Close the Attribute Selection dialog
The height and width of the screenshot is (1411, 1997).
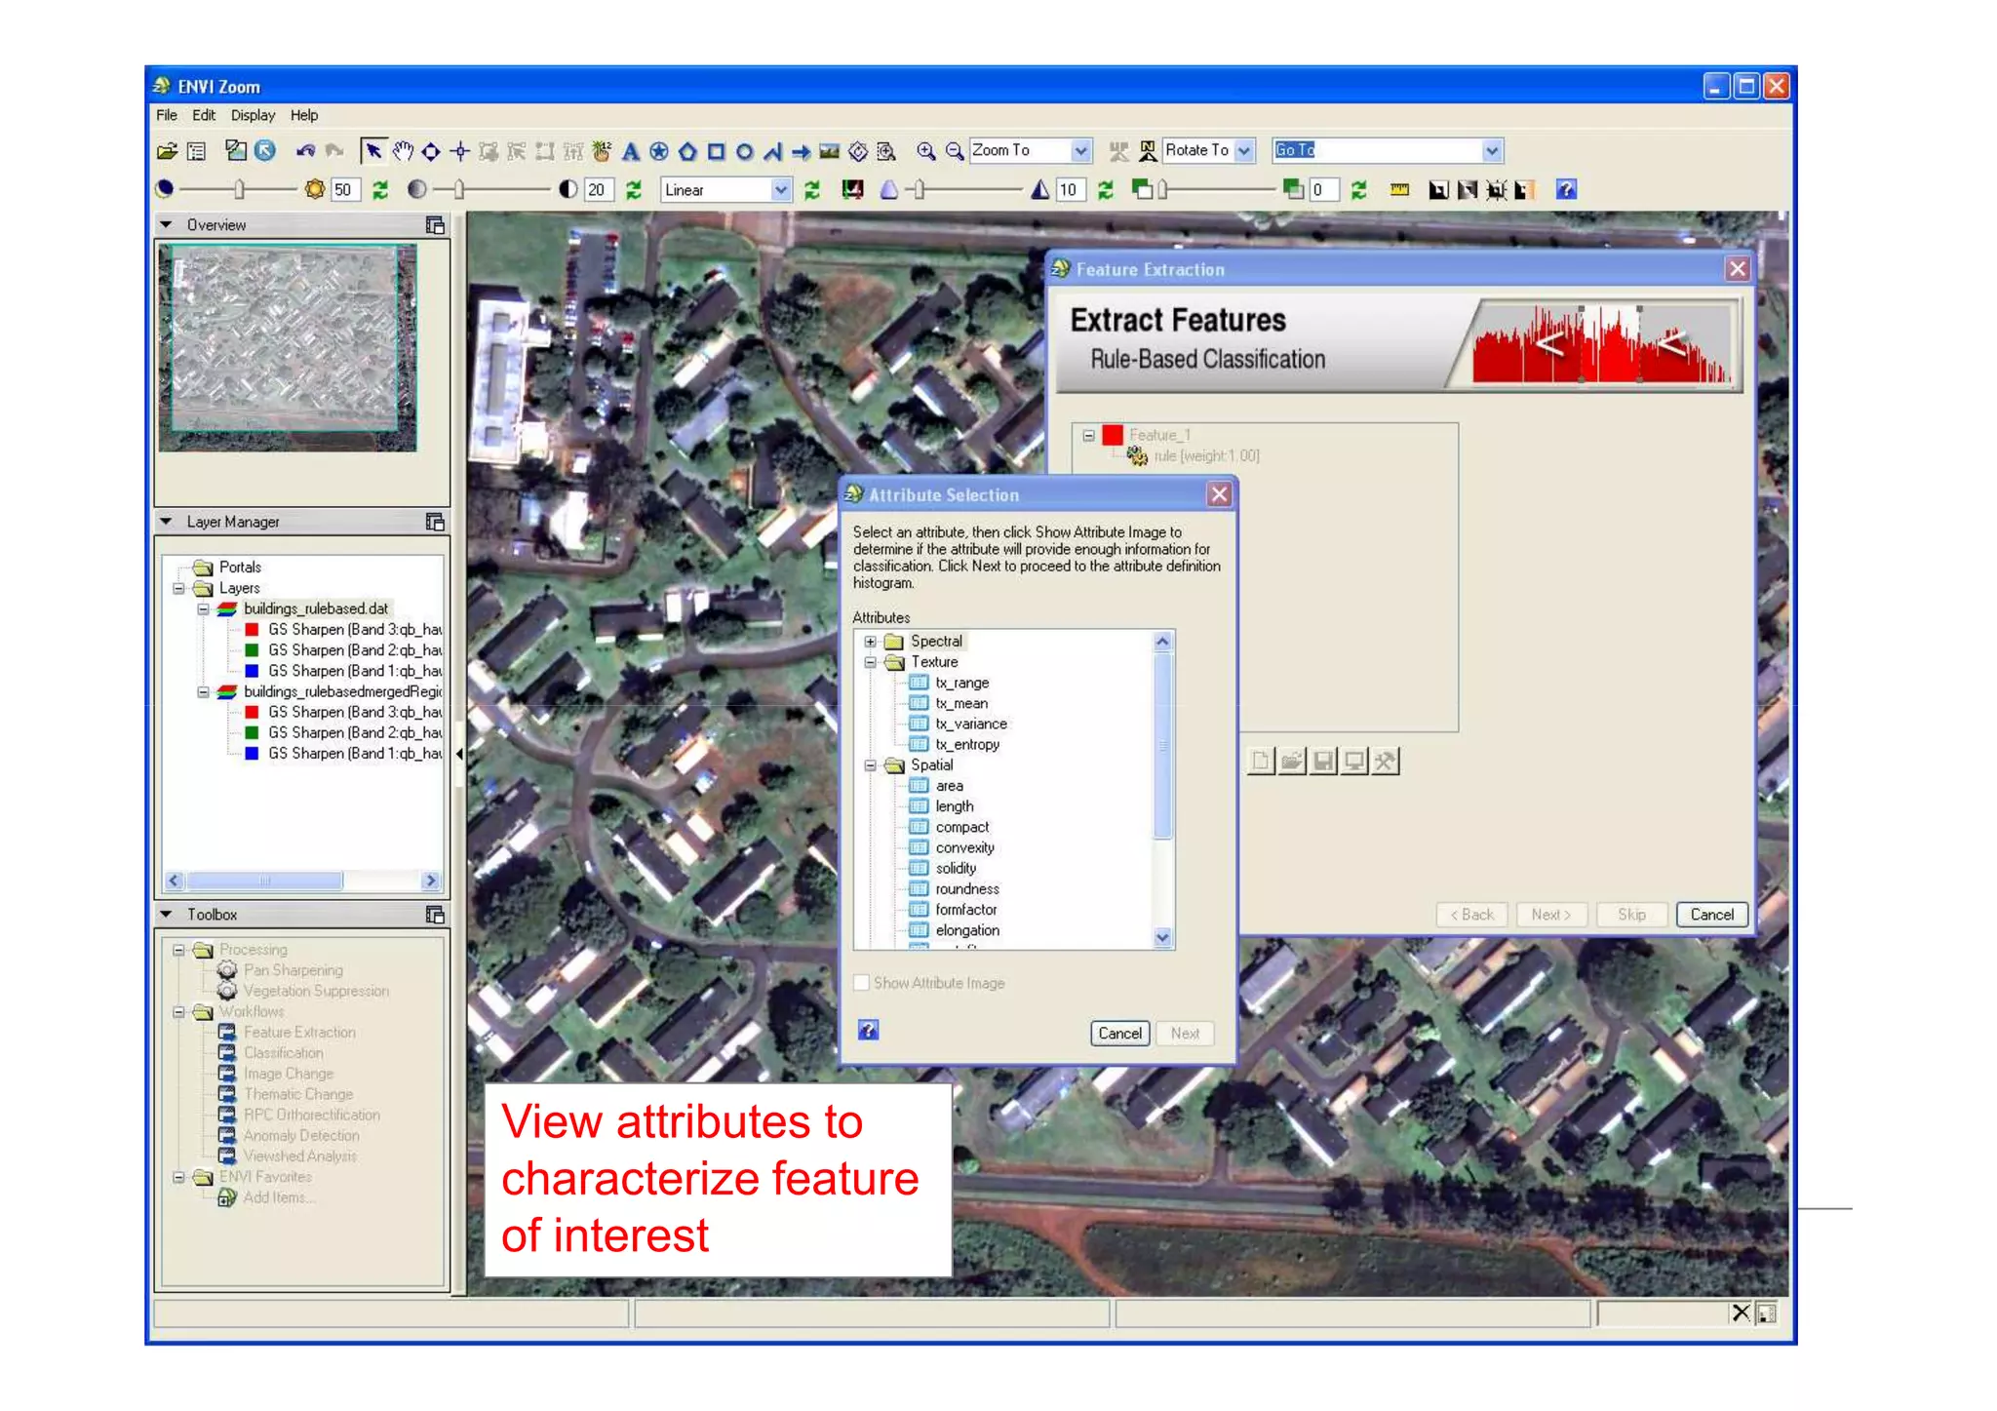pos(1219,494)
